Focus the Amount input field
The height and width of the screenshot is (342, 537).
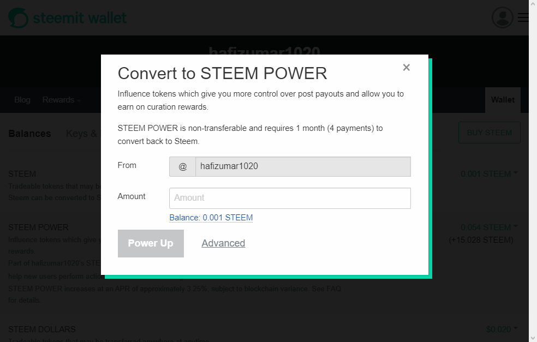290,198
